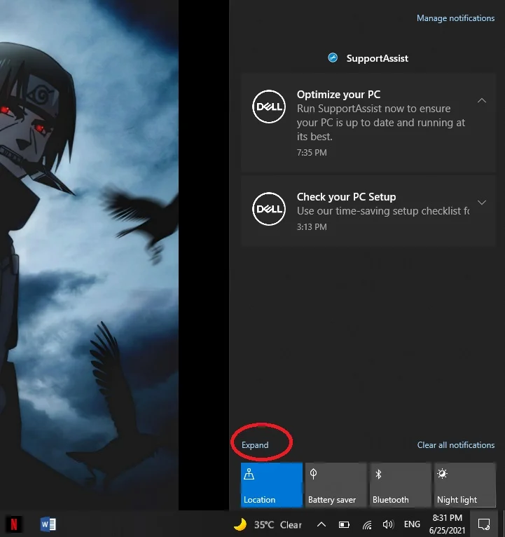The height and width of the screenshot is (537, 505).
Task: Click the Night light sun icon
Action: (442, 473)
